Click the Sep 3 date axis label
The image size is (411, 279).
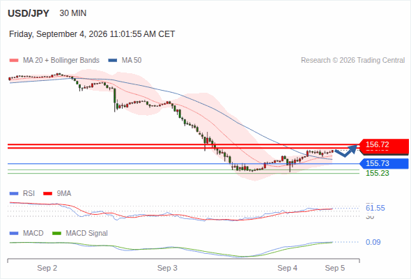tap(167, 268)
